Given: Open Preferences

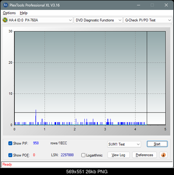Looking at the screenshot, I should click(144, 155).
